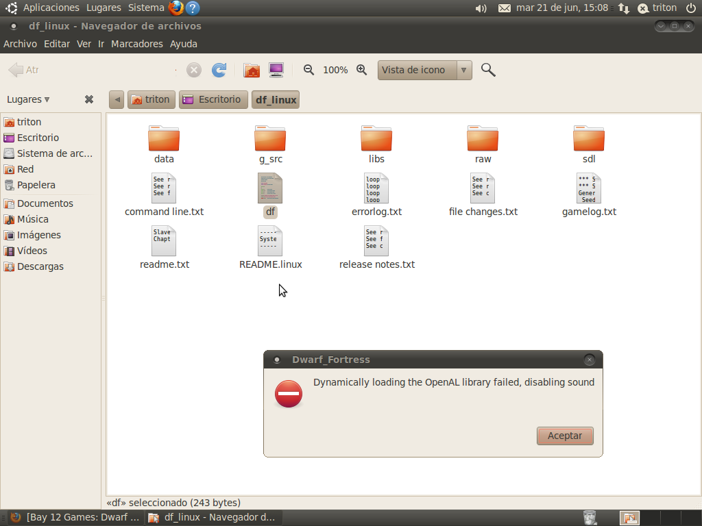The image size is (702, 526).
Task: Select Descargas in the sidebar
Action: coord(51,266)
